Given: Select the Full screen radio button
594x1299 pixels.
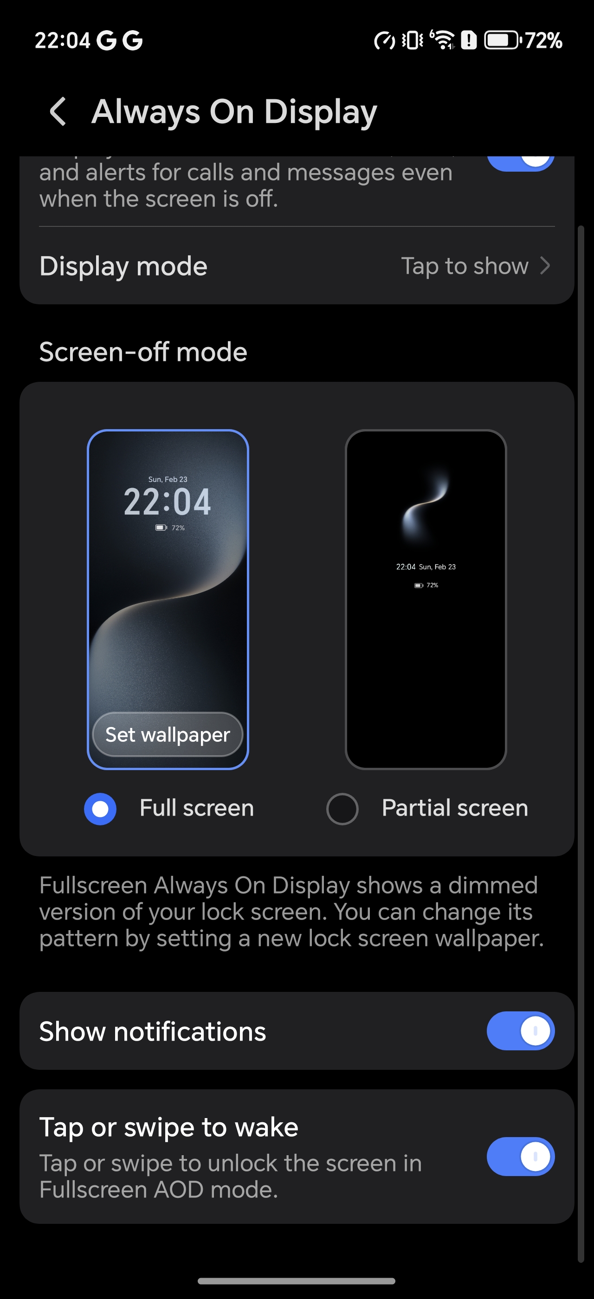Looking at the screenshot, I should pos(100,808).
